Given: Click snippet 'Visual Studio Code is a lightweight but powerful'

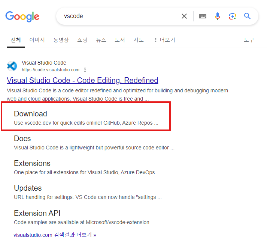Looking at the screenshot, I should click(x=94, y=148).
